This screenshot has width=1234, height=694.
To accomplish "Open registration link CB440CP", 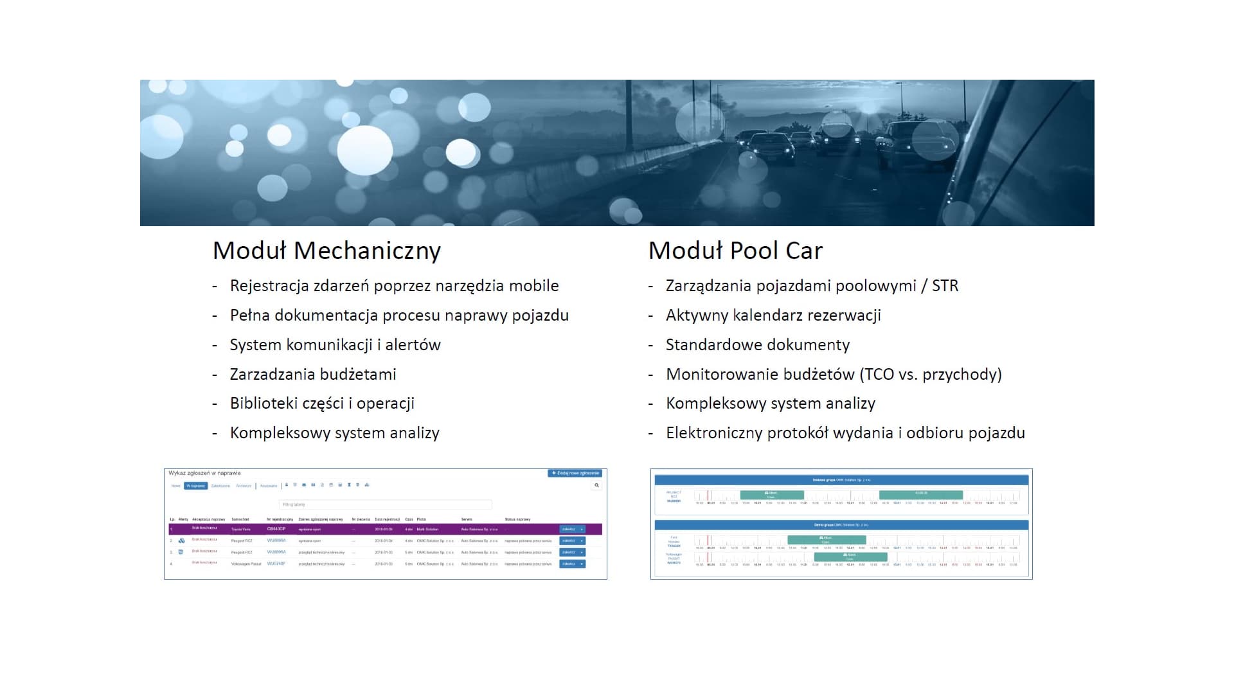I will tap(276, 529).
